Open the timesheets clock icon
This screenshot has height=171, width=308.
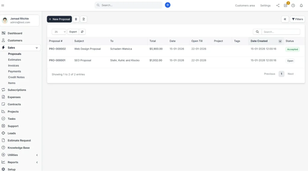point(293,5)
